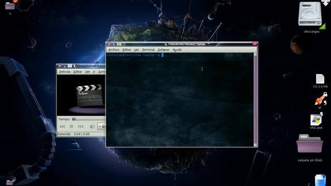This screenshot has width=331, height=186.
Task: Click the terminal's vertical scrollbar
Action: click(255, 100)
